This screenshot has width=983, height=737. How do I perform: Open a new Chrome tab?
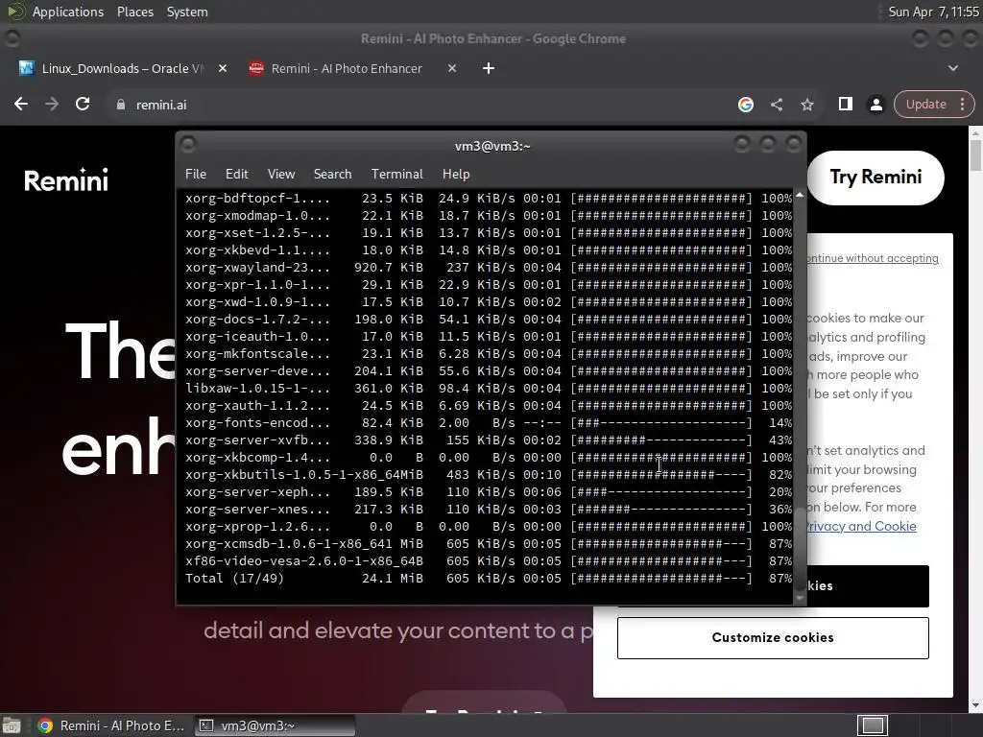[x=489, y=68]
